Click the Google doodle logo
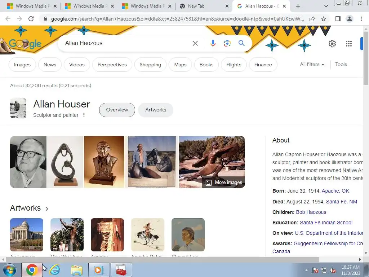Image resolution: width=369 pixels, height=277 pixels. (x=25, y=44)
